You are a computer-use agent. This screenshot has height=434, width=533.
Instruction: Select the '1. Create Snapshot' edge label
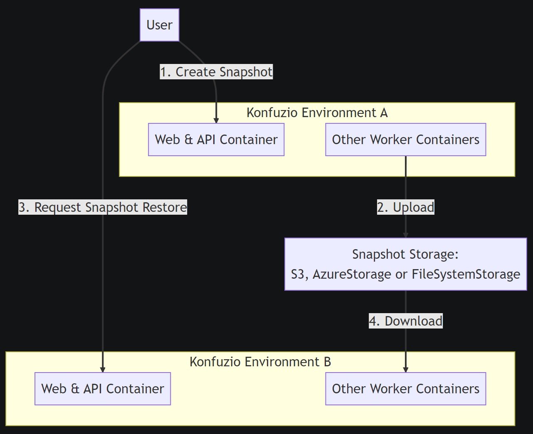tap(216, 72)
